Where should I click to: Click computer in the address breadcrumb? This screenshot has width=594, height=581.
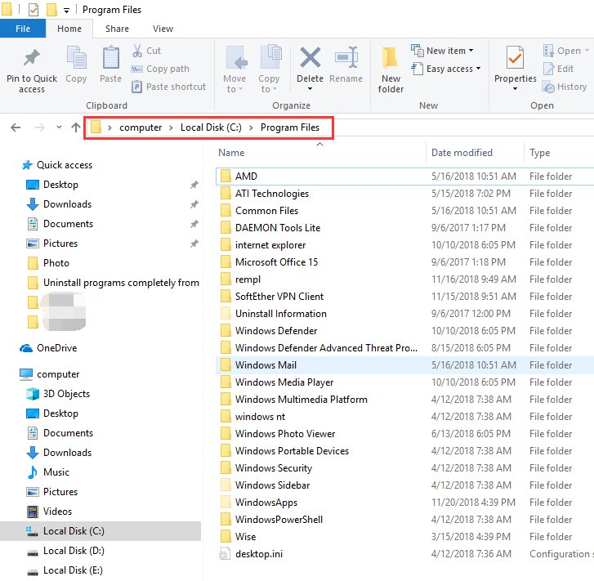(141, 127)
